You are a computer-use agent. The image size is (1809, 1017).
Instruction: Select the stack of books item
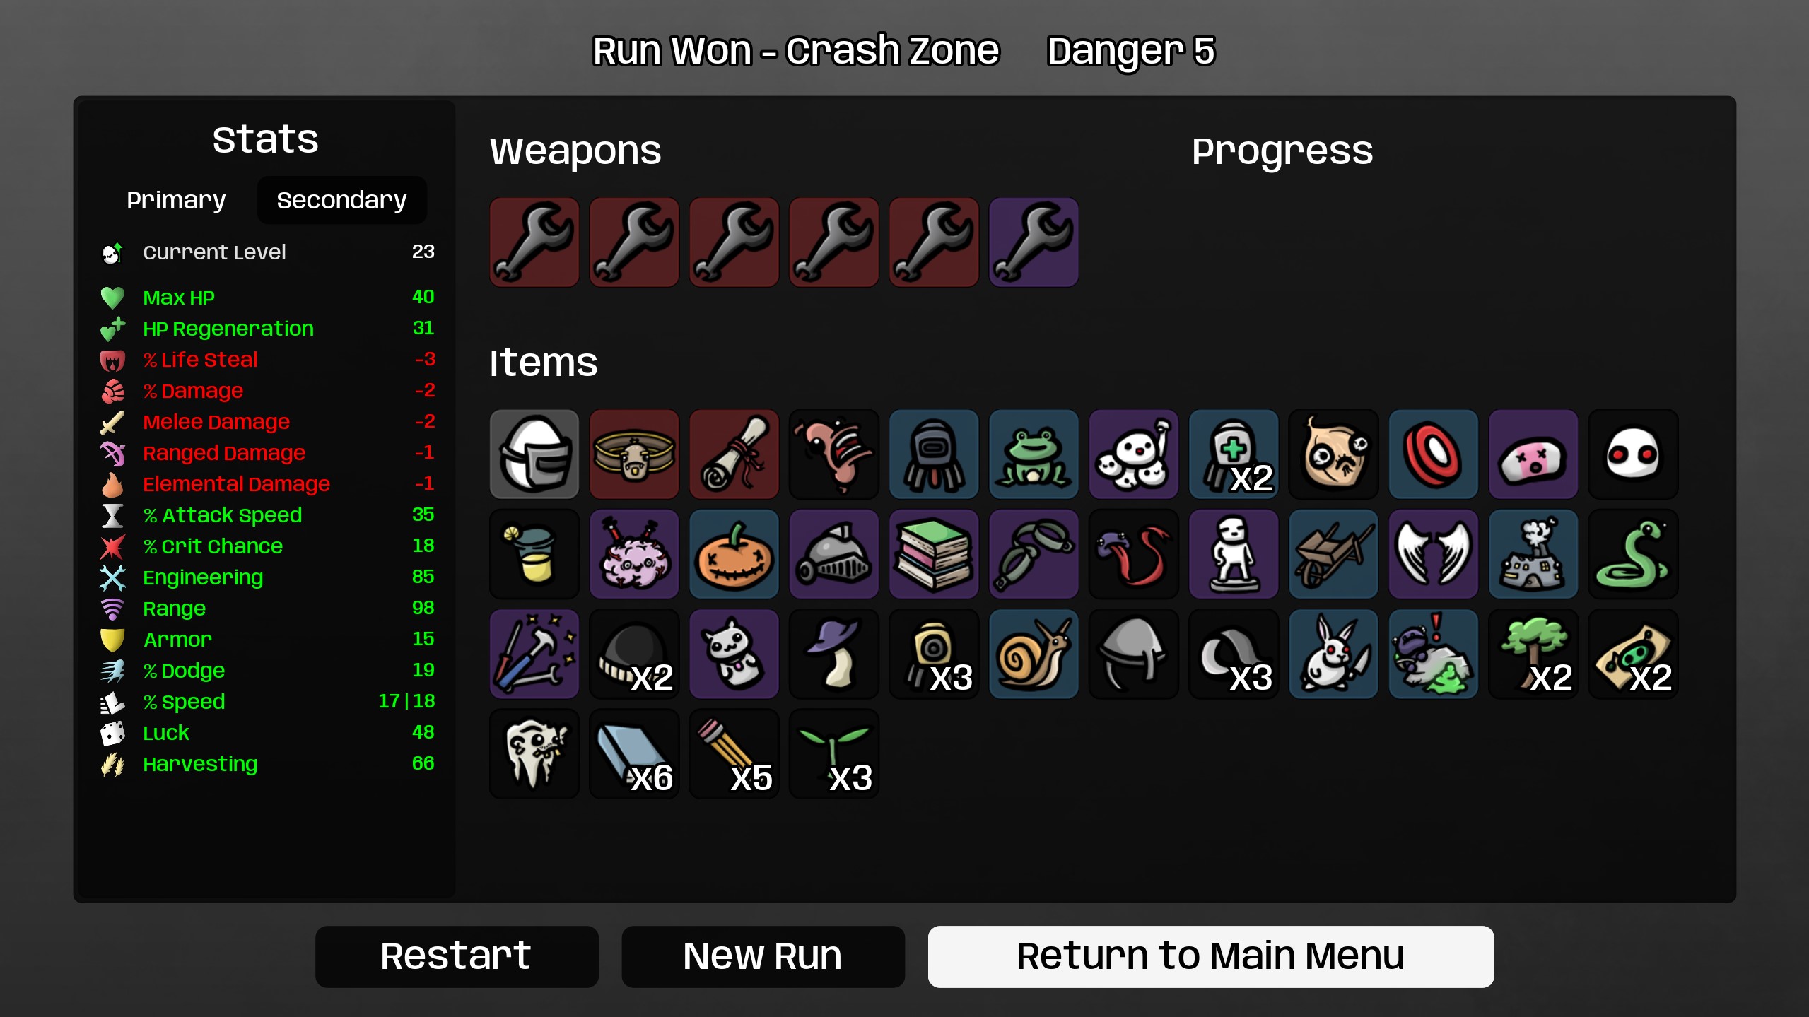tap(934, 554)
